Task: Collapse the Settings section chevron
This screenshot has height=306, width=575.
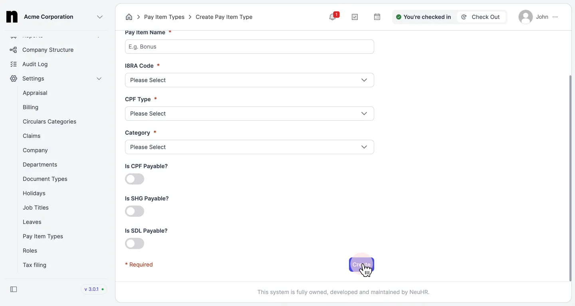Action: coord(99,78)
